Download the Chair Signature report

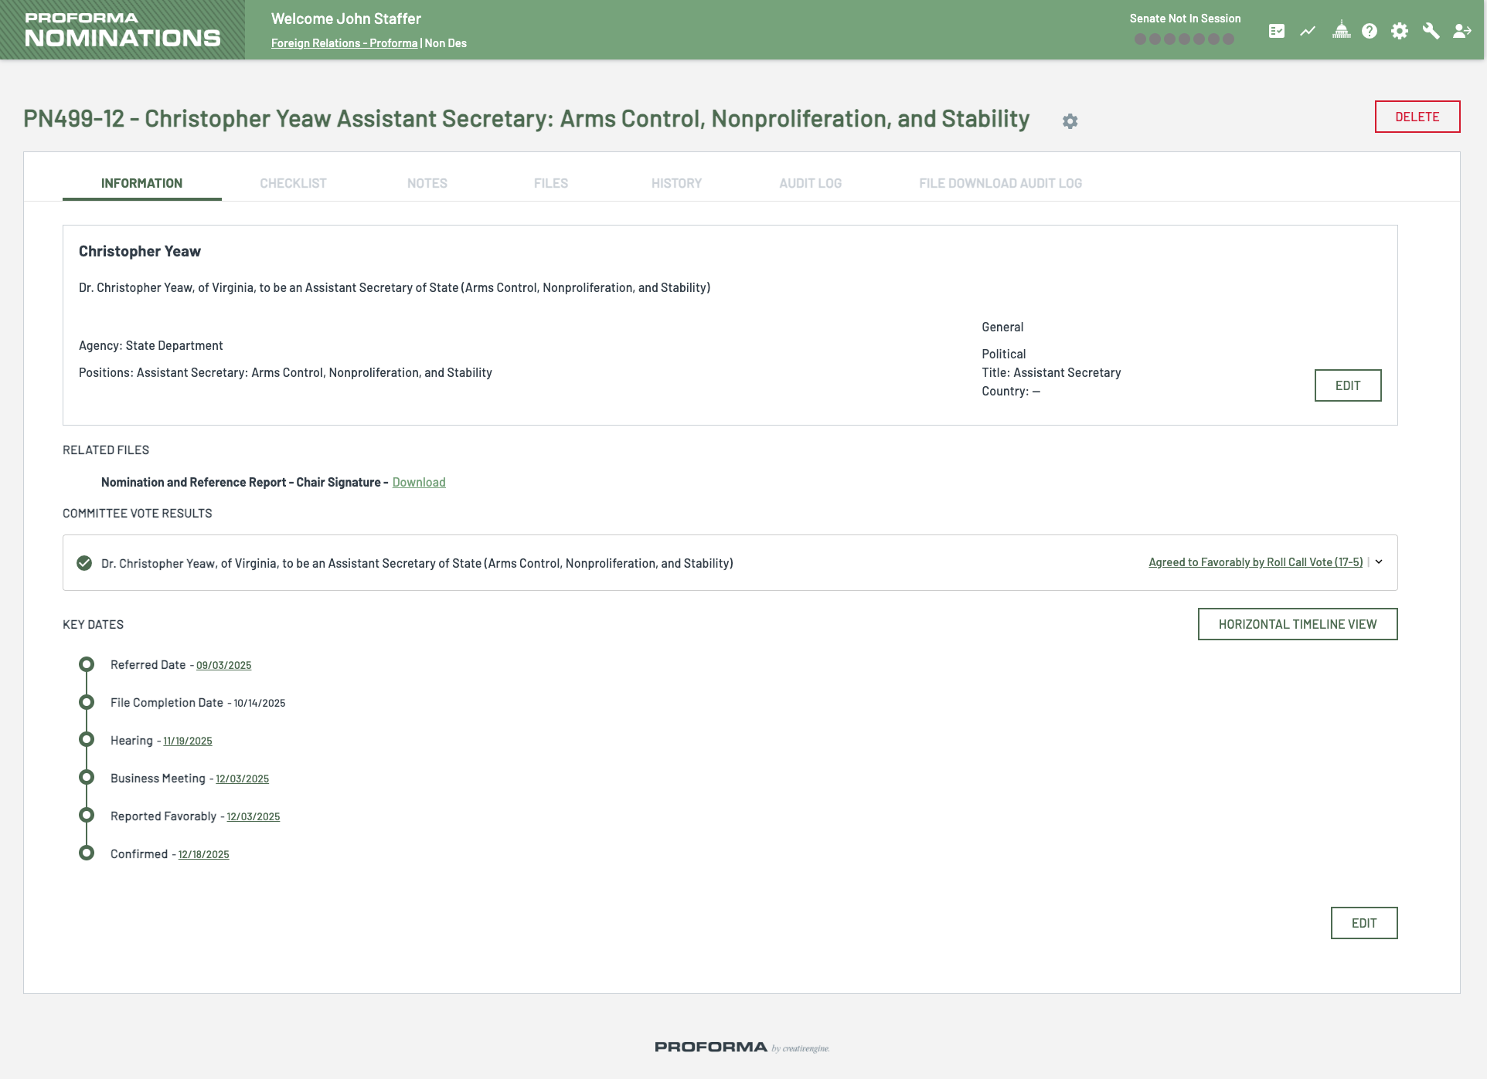419,482
